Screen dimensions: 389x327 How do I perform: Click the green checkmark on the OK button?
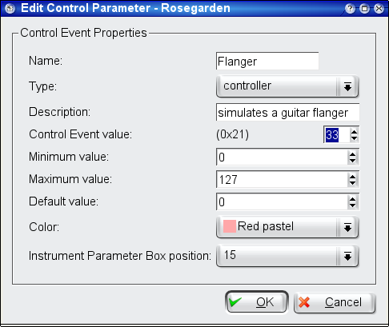(235, 302)
